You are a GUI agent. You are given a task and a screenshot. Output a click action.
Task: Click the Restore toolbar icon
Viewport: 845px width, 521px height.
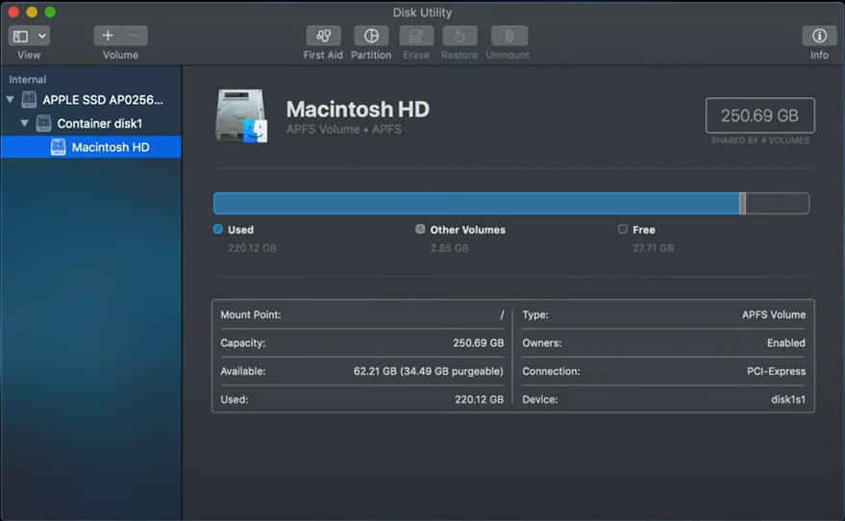[460, 36]
